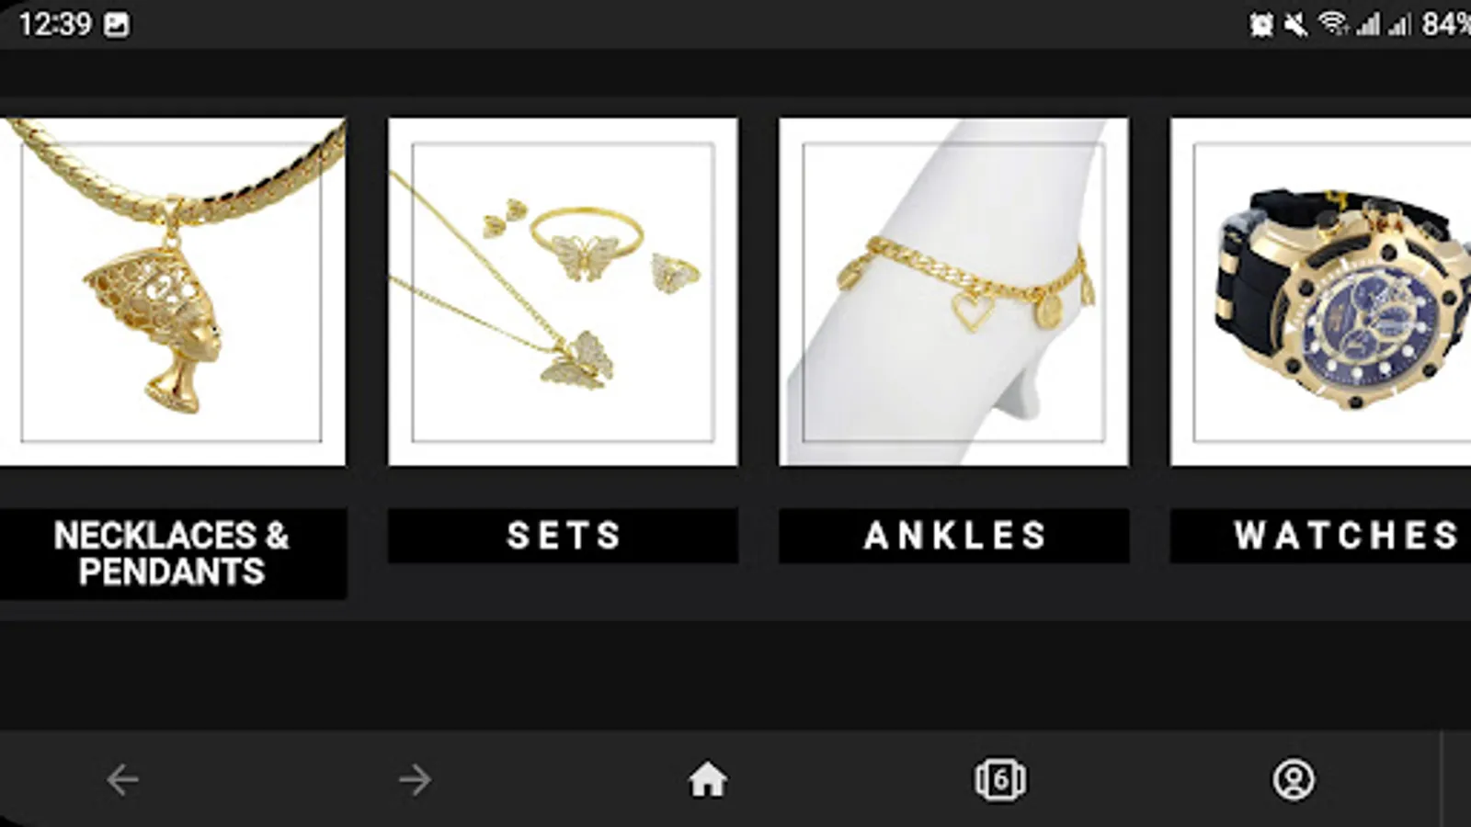The height and width of the screenshot is (827, 1471).
Task: Tap the Wi-Fi status icon
Action: [1333, 24]
